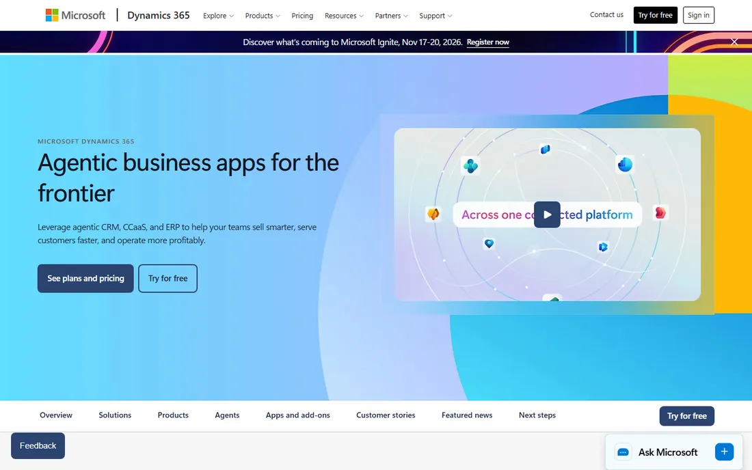
Task: Click the blue pie-chart app icon in video
Action: click(x=625, y=165)
